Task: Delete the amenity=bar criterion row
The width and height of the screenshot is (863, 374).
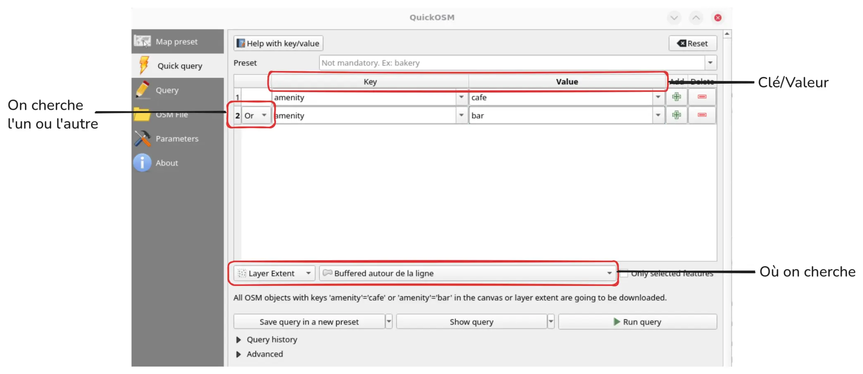Action: 702,115
